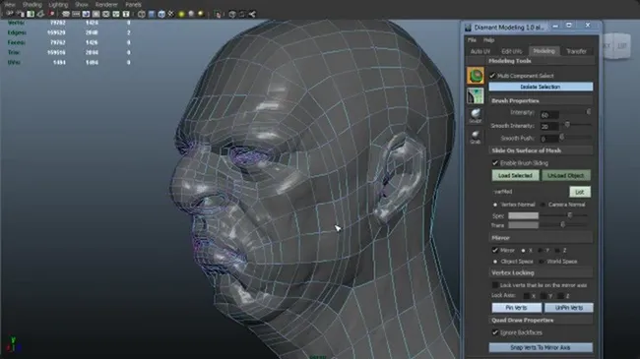Switch to the Auto UV tab
Screen dimensions: 640x359
(480, 51)
